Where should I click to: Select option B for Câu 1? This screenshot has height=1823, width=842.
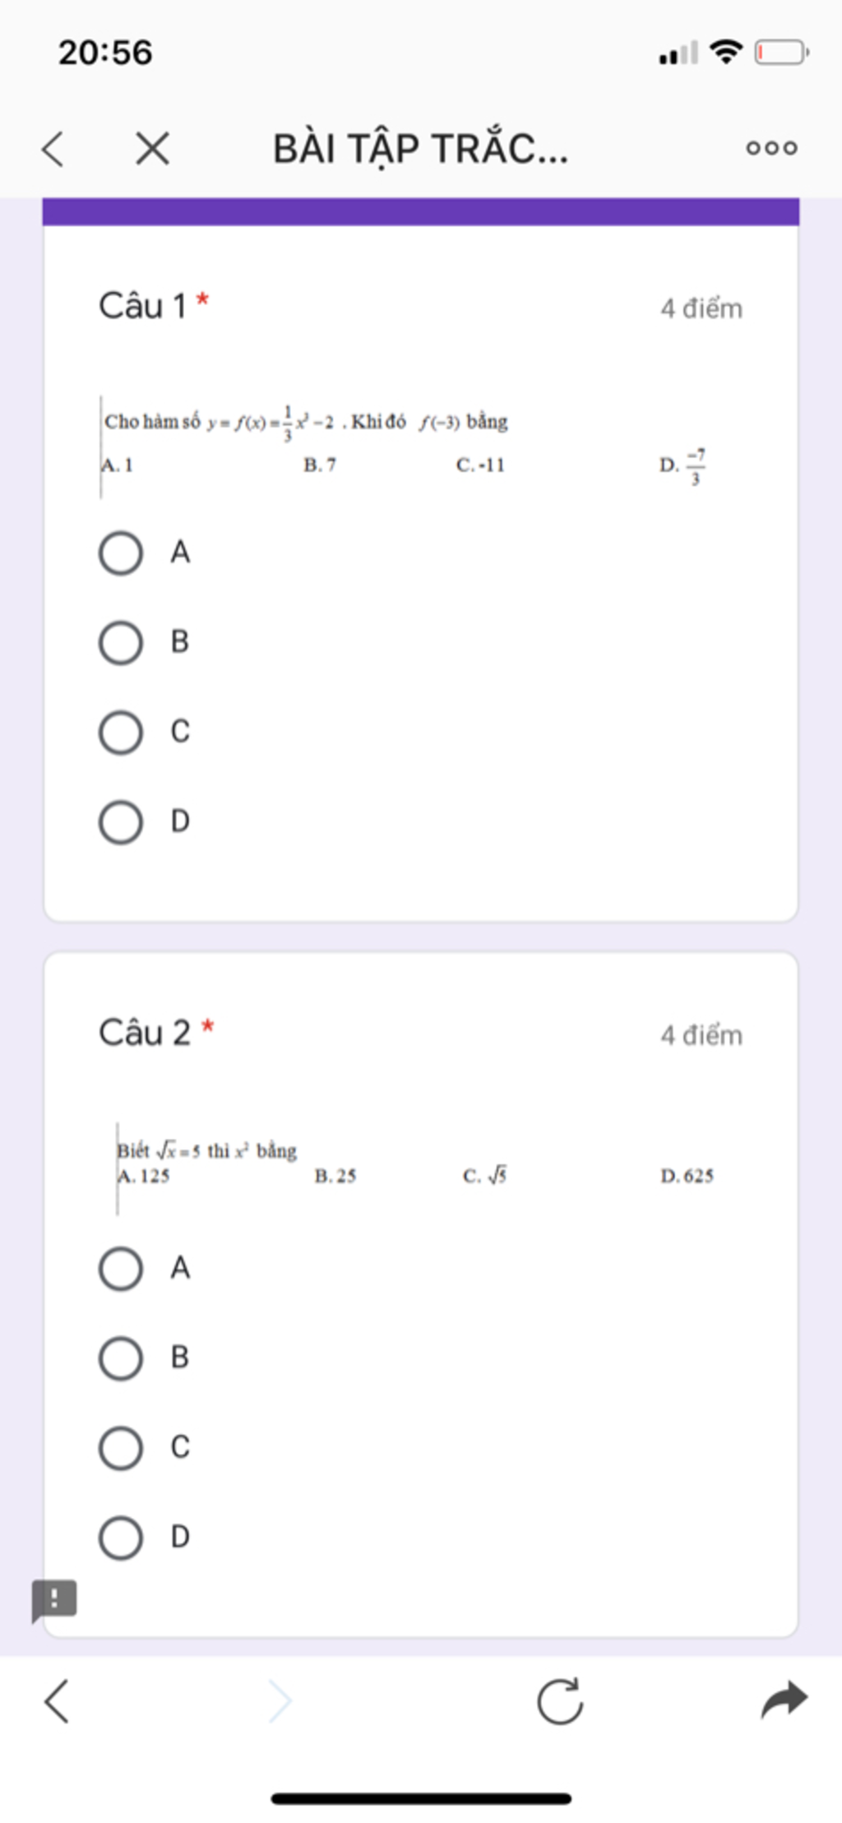pos(121,642)
